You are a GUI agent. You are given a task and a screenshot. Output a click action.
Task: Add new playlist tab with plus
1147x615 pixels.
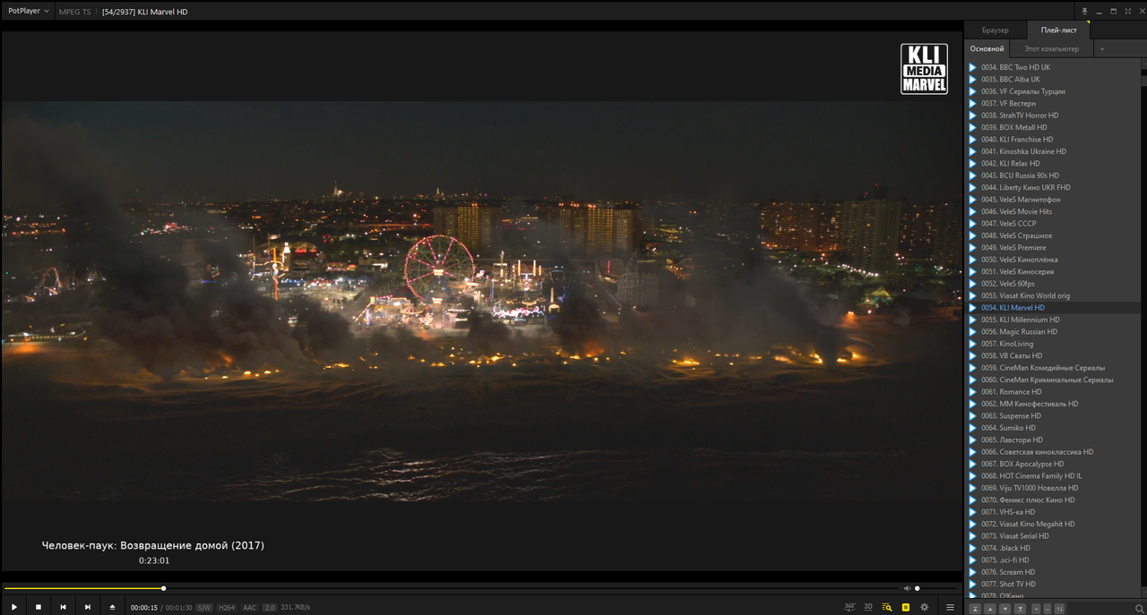point(1101,48)
